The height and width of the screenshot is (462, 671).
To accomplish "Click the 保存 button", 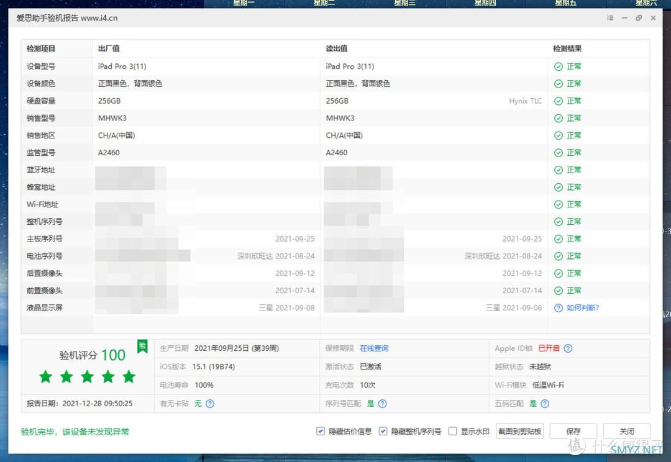I will coord(573,431).
